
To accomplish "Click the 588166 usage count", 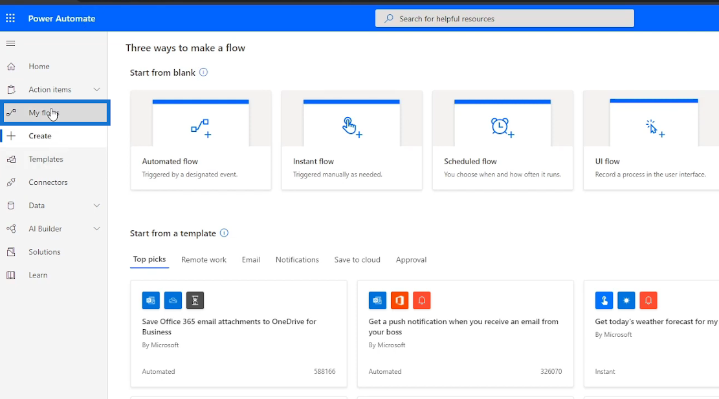I will (x=325, y=371).
